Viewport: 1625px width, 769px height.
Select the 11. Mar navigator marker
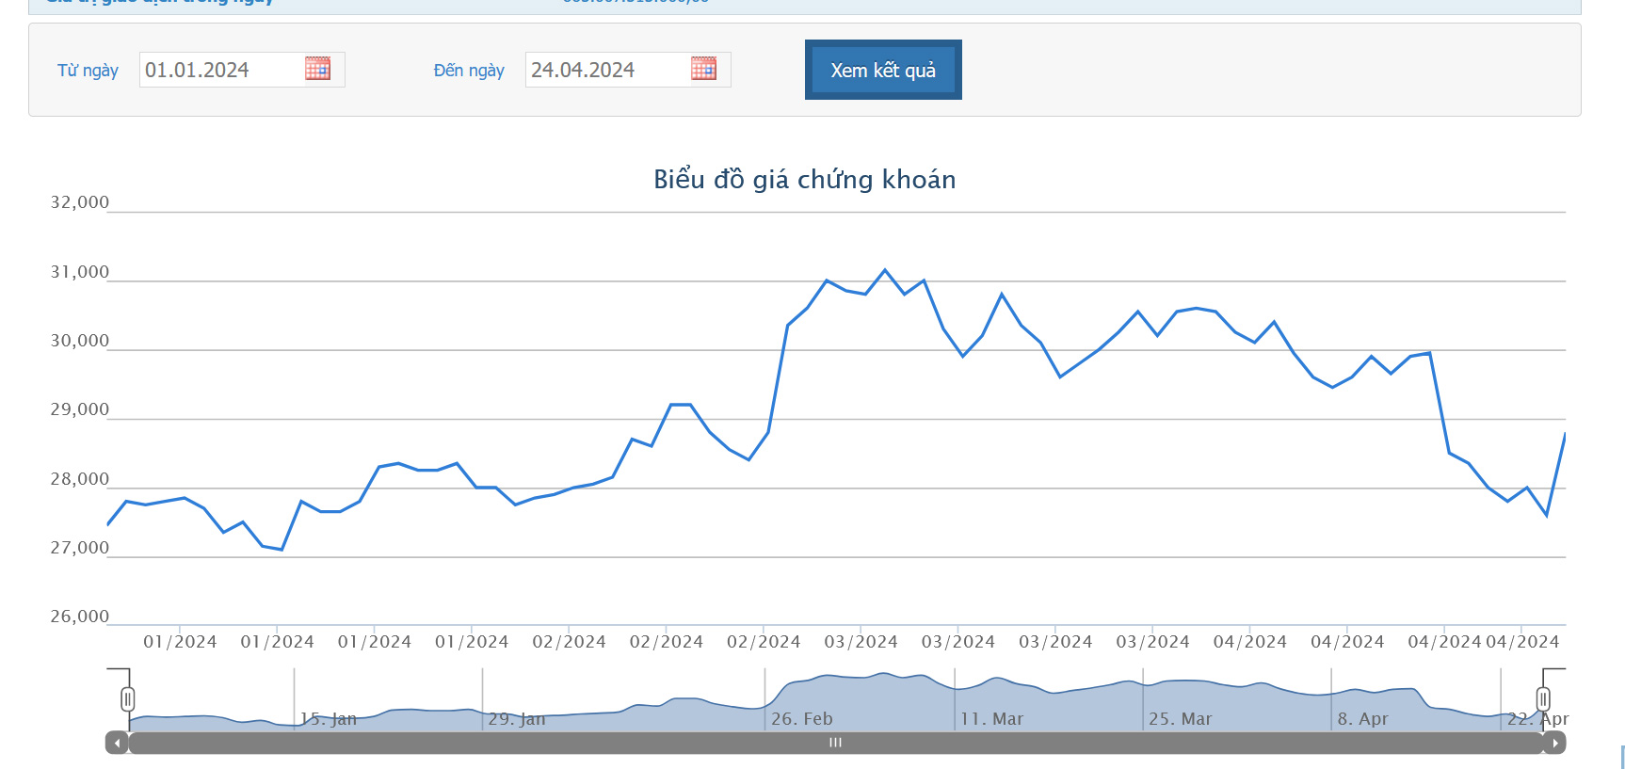[x=990, y=719]
